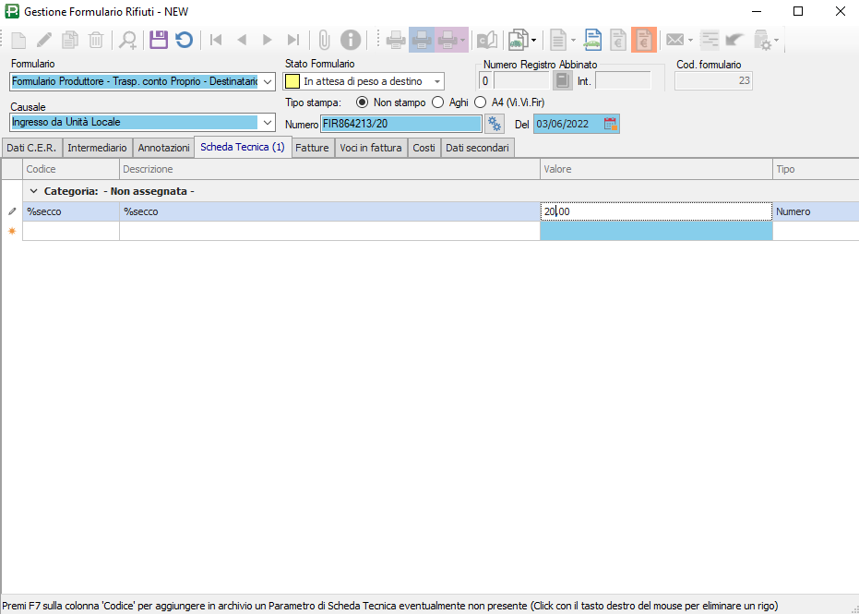This screenshot has width=859, height=614.
Task: Expand the Formulario dropdown
Action: coord(268,81)
